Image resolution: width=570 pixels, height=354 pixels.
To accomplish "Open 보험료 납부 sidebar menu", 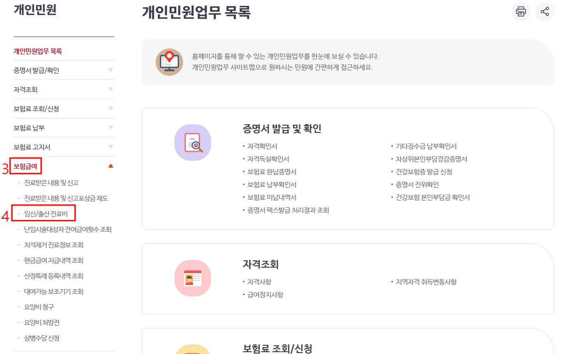I will [x=29, y=128].
